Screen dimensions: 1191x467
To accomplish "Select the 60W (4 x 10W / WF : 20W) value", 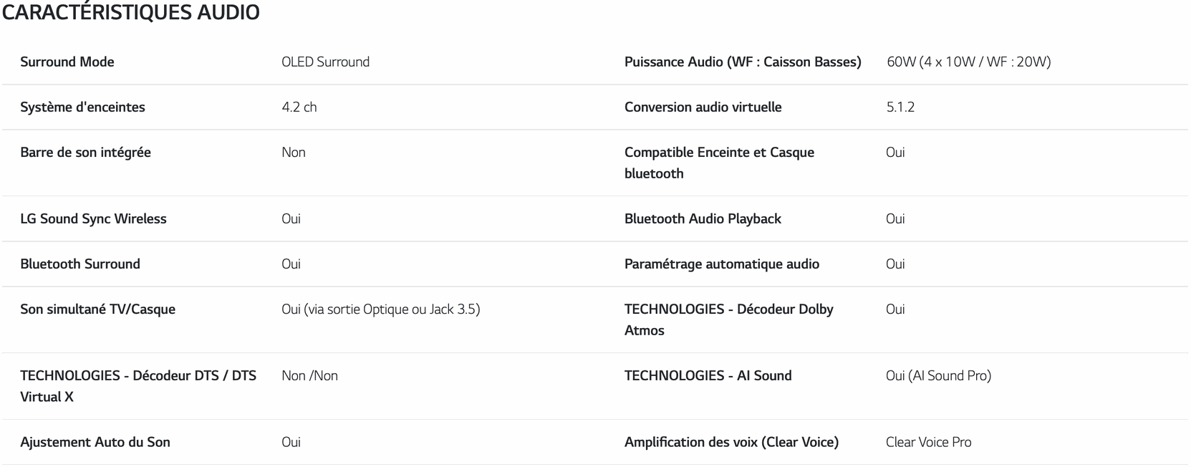I will (x=968, y=62).
